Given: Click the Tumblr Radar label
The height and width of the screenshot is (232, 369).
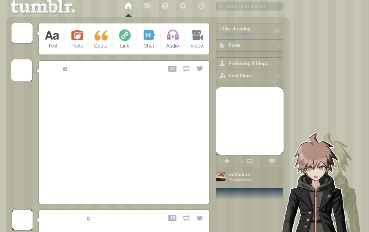Looking at the screenshot, I should coord(240,180).
